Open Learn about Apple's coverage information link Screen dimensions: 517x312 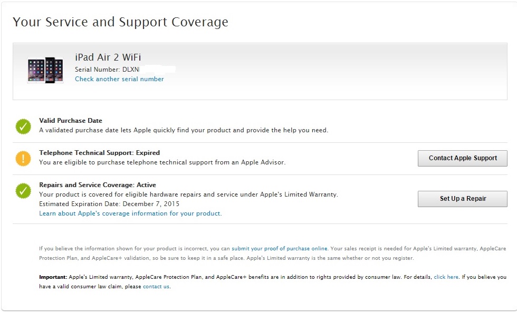coord(130,213)
